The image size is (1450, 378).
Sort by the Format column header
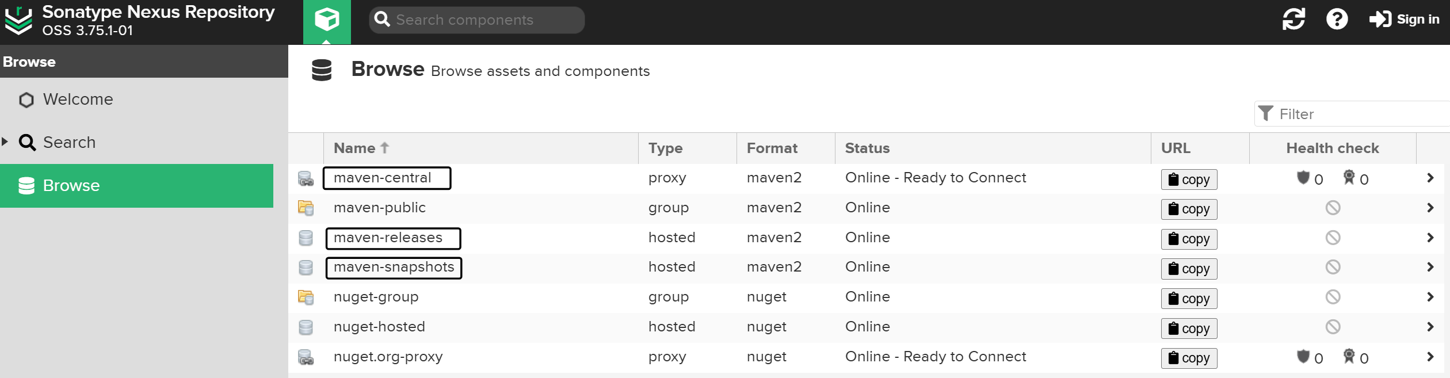point(786,148)
